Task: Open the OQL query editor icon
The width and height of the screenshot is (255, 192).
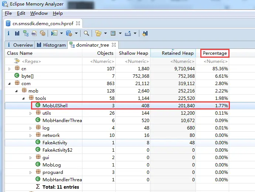Action: point(34,33)
